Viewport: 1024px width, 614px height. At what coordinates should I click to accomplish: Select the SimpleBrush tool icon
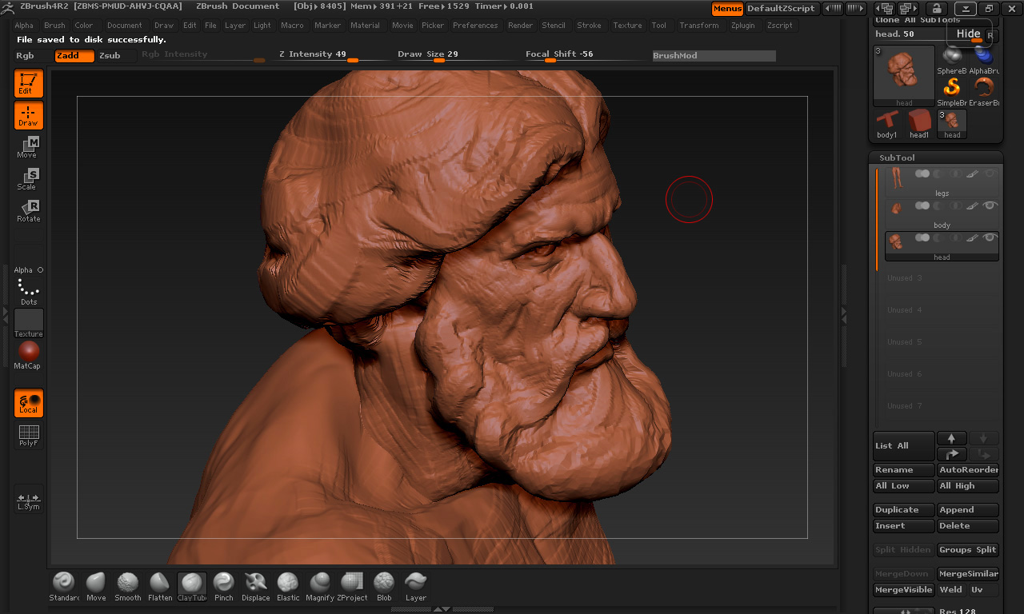pos(952,90)
